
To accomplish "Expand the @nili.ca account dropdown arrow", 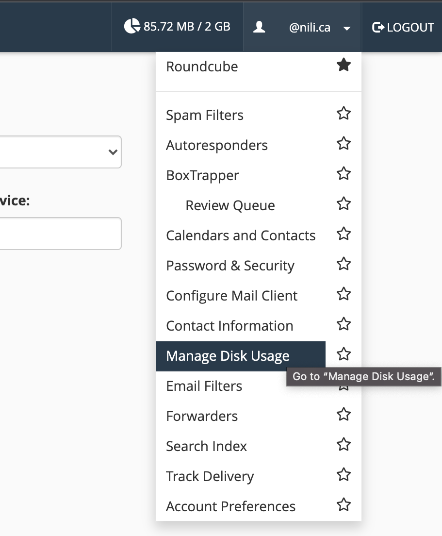I will tap(347, 28).
